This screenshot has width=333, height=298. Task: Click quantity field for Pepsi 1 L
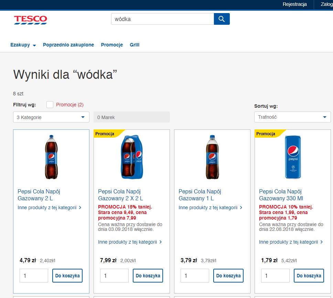[195, 276]
